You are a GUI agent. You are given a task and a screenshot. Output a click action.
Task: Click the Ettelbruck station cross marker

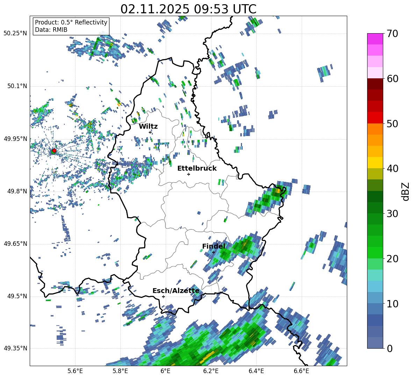[x=188, y=174]
